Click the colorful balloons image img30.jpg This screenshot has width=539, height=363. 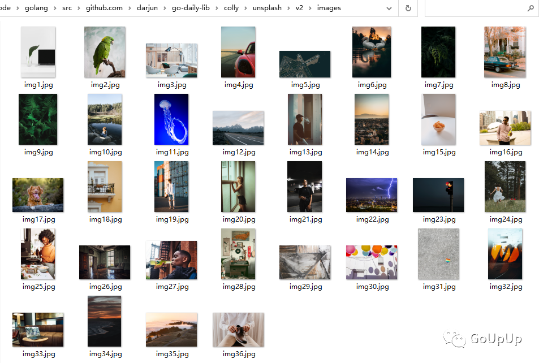coord(372,262)
